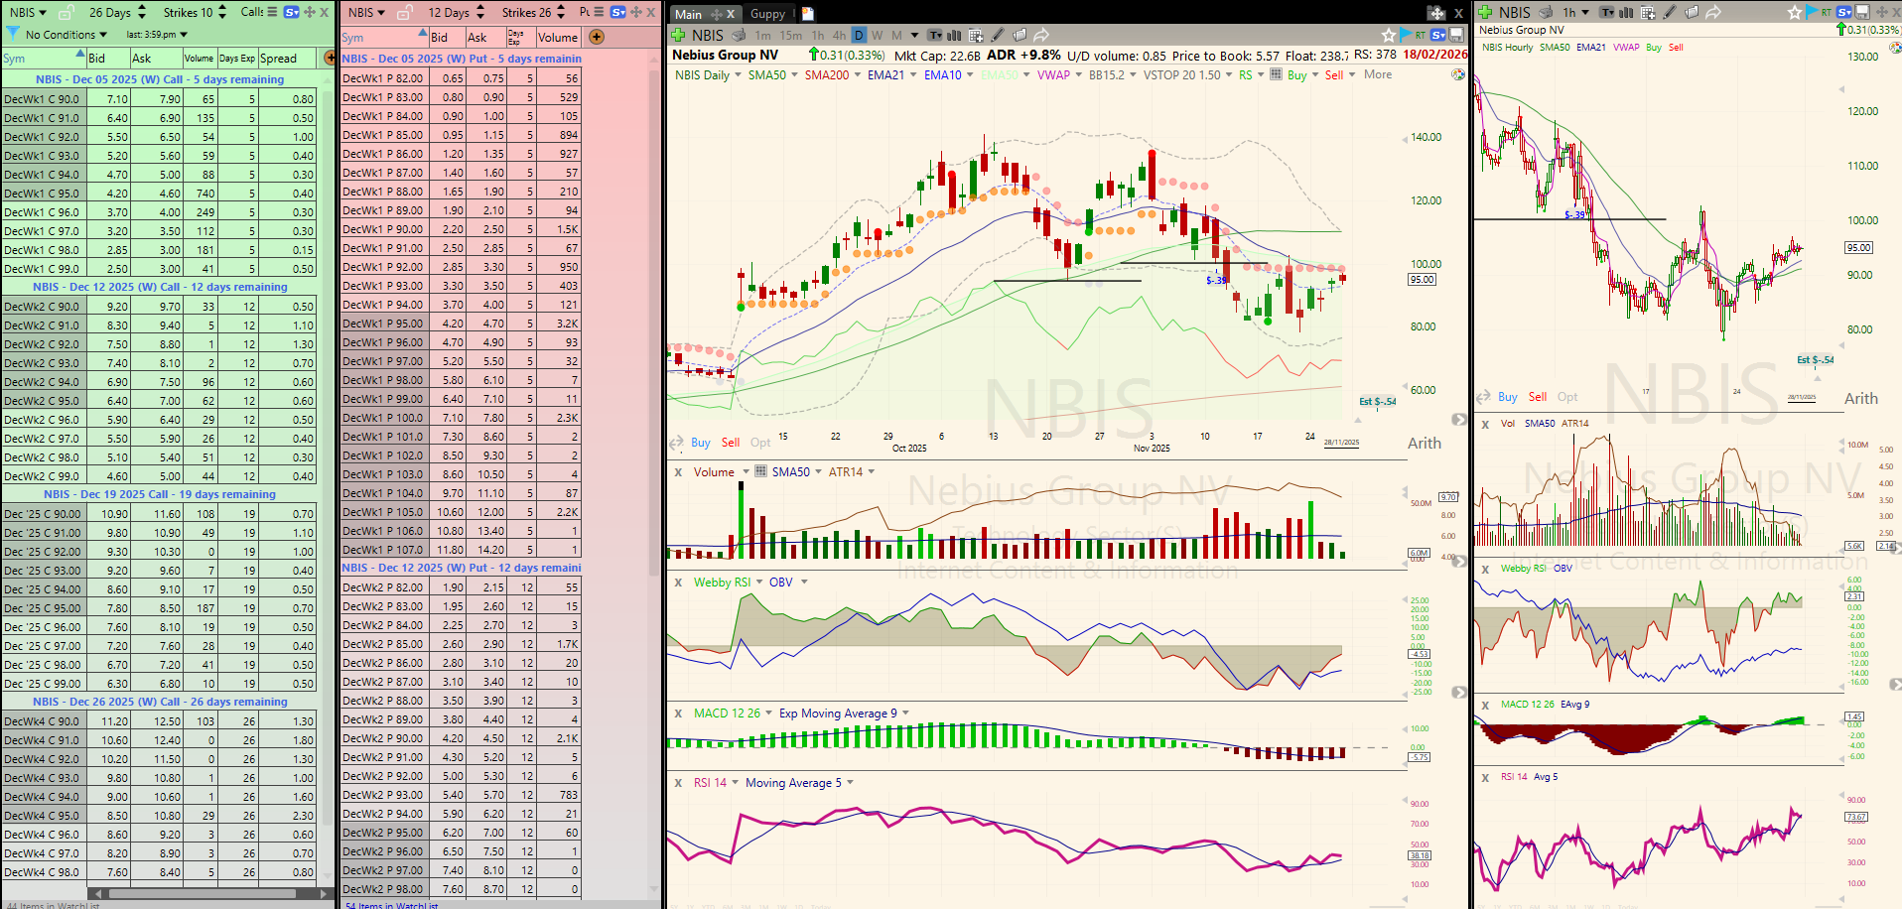Toggle the padlock on the calls panel
Image resolution: width=1902 pixels, height=909 pixels.
(x=66, y=13)
